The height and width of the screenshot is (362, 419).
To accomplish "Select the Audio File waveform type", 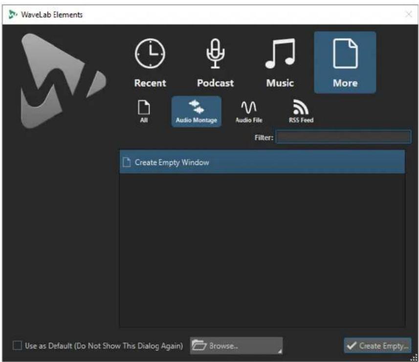I will pos(249,112).
